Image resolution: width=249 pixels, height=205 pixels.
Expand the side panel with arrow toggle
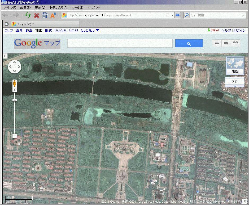[x=5, y=56]
